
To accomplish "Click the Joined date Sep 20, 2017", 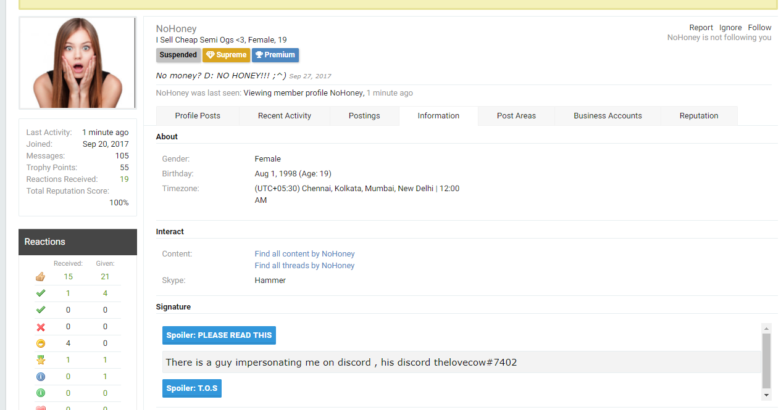I will (106, 144).
